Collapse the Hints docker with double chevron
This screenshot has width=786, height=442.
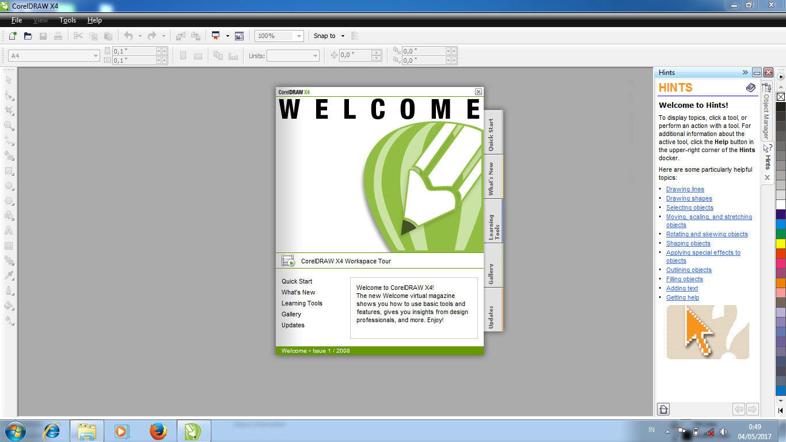coord(745,73)
